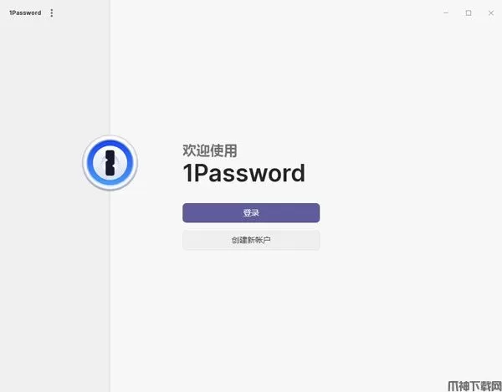Click the large 1Password heading

click(x=244, y=173)
